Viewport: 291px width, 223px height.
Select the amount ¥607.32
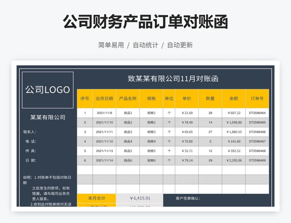pos(234,113)
